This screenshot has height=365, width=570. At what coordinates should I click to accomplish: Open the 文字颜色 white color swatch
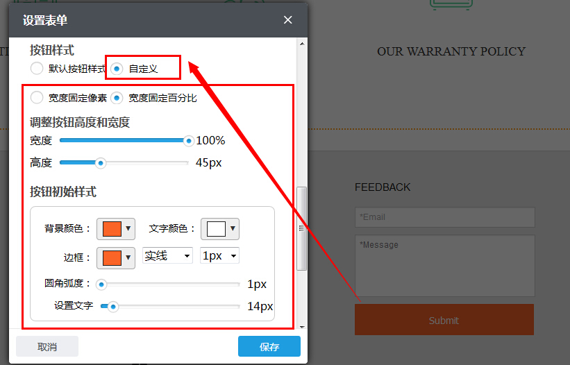[x=215, y=228]
